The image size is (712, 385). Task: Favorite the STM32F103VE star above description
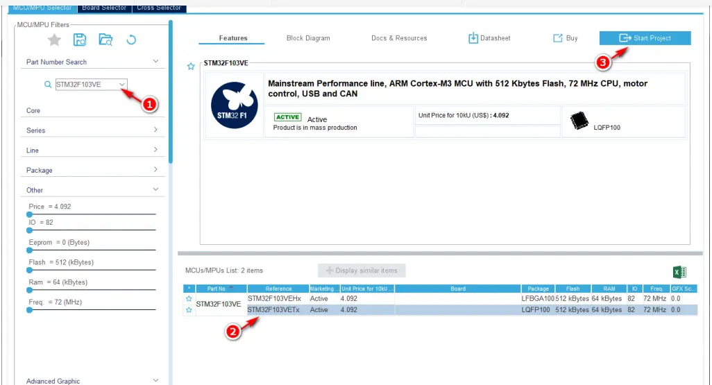(191, 67)
